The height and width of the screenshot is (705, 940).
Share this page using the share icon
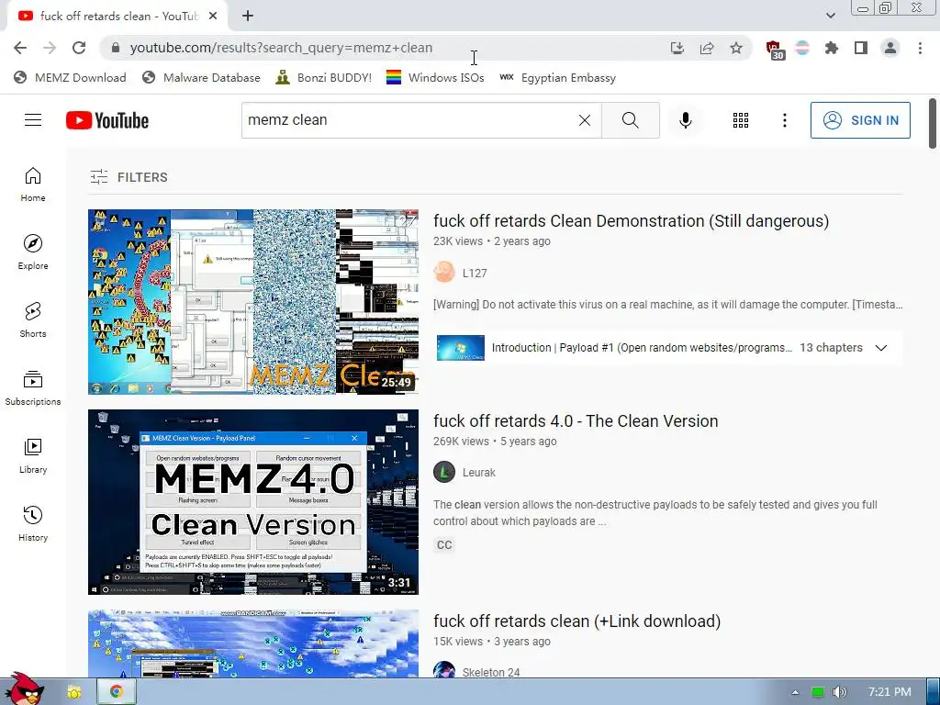[707, 48]
